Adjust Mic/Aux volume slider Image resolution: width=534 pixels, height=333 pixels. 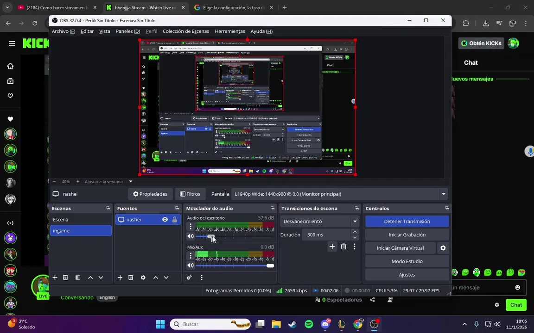(x=235, y=265)
